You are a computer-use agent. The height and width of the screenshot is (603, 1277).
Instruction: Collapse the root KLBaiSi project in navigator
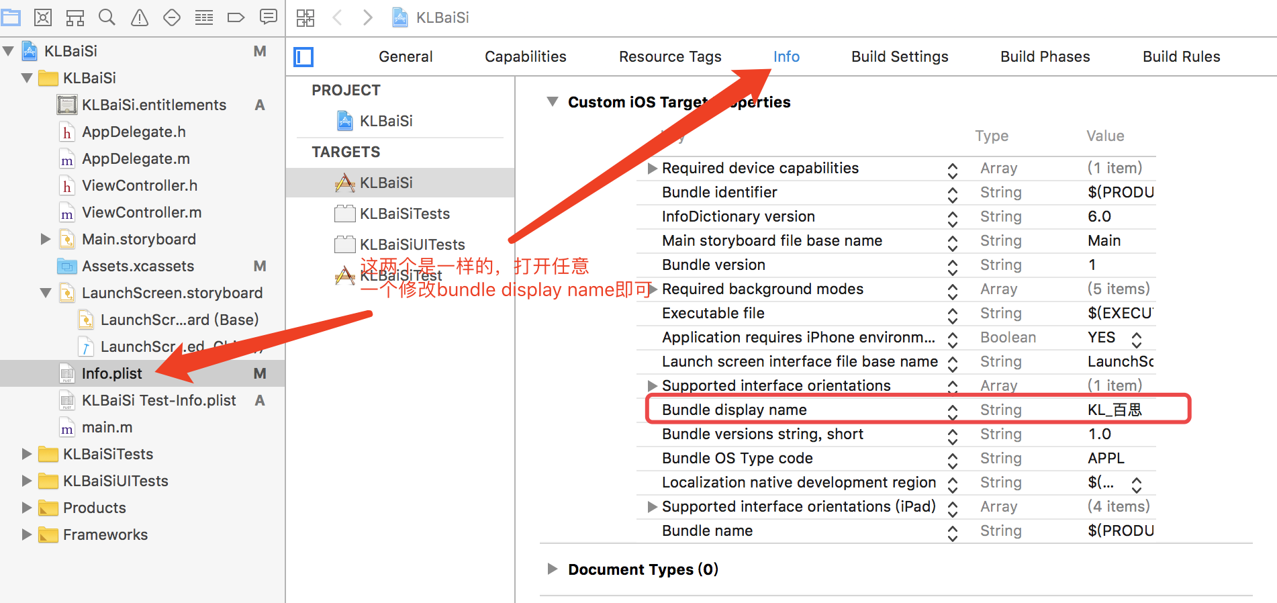(9, 51)
